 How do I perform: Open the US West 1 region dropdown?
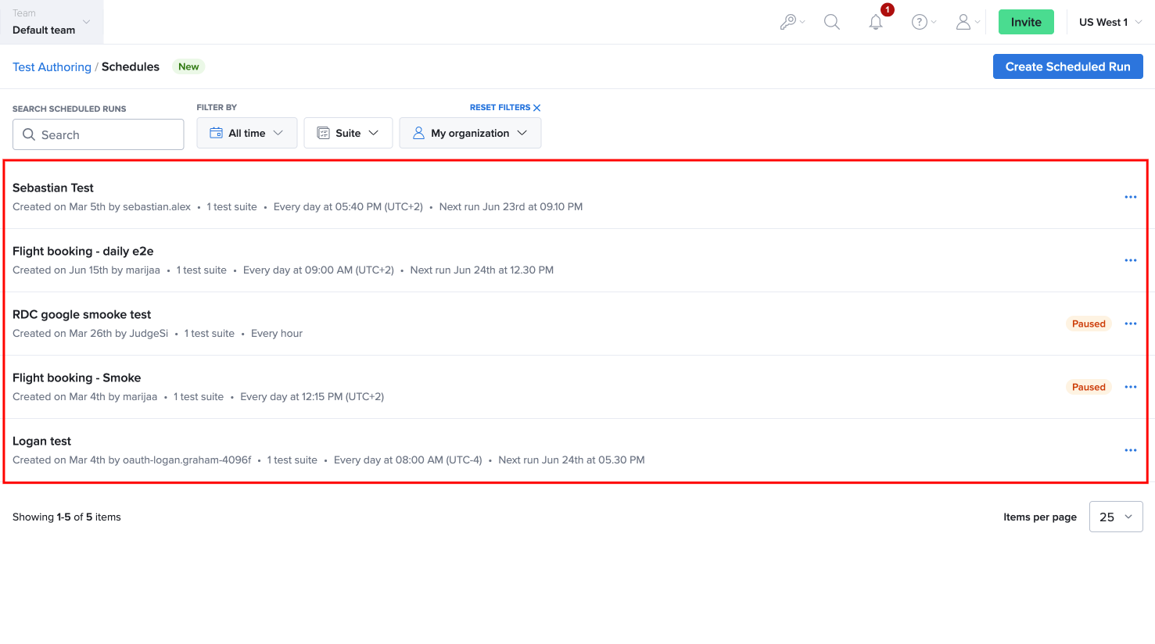coord(1110,22)
